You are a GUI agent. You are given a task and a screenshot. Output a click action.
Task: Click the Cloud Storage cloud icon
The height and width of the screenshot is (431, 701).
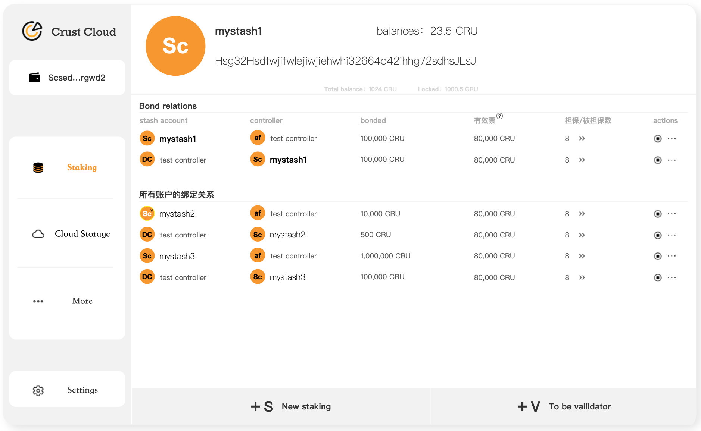point(38,234)
